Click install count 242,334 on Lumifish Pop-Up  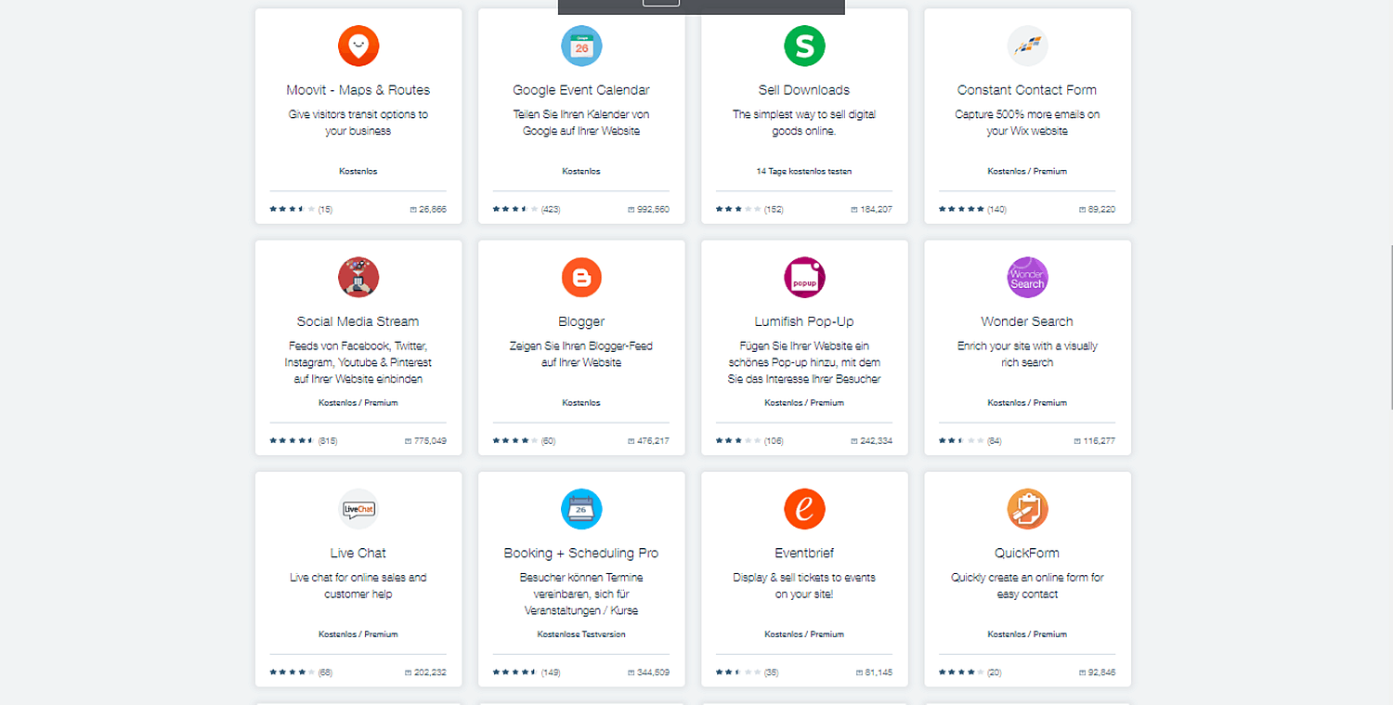[x=871, y=441]
